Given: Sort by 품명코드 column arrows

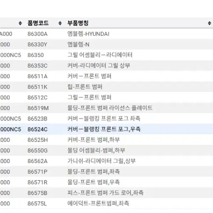Looking at the screenshot, I should pyautogui.click(x=60, y=23).
